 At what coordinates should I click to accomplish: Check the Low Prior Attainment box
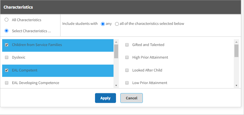[127, 83]
